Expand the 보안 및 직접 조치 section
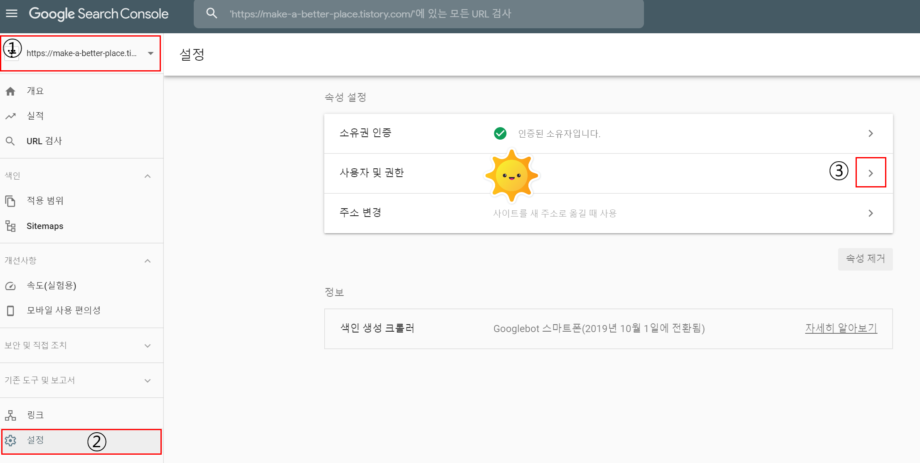Screen dimensions: 920x463 click(148, 346)
